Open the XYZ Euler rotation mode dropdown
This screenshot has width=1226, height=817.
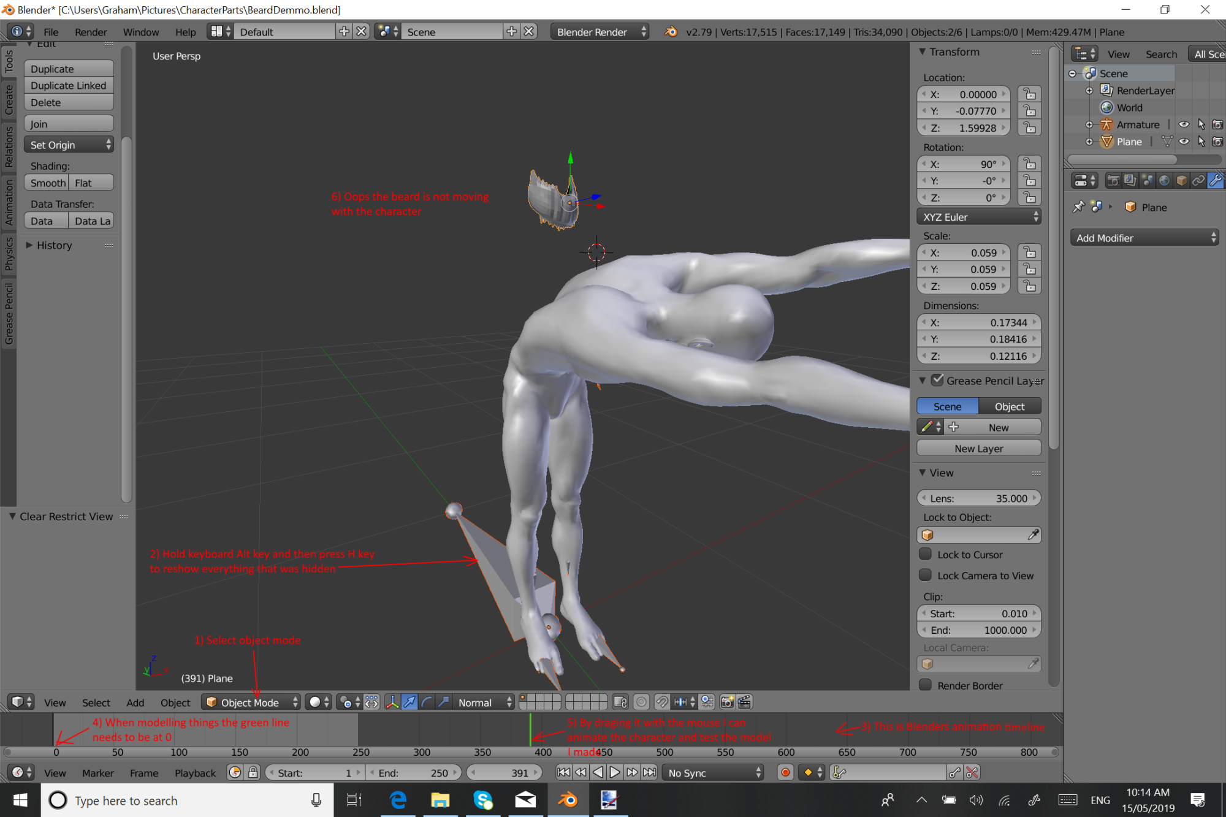tap(979, 217)
